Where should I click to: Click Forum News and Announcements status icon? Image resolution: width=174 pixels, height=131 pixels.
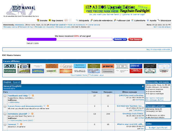[x=5, y=106]
